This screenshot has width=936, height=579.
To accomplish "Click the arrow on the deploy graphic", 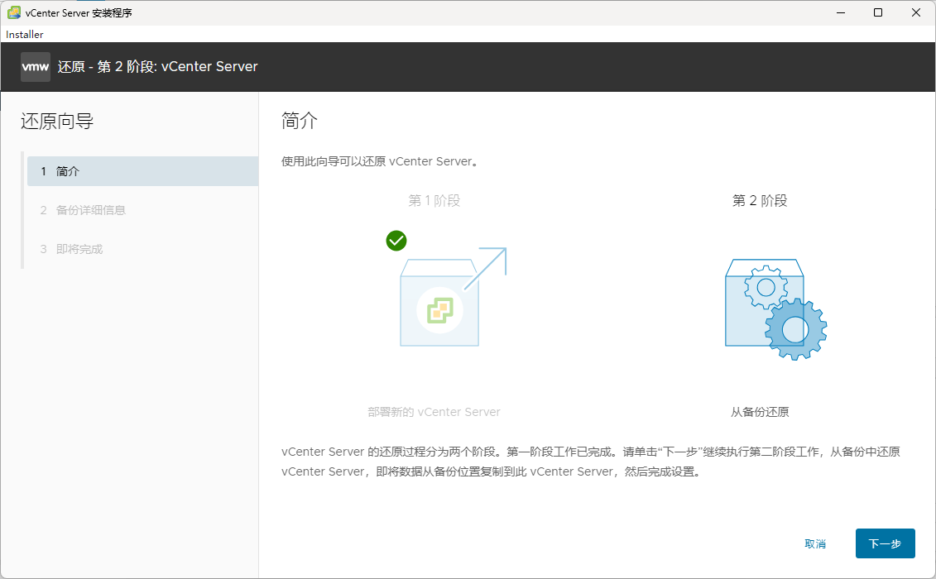I will [x=487, y=267].
